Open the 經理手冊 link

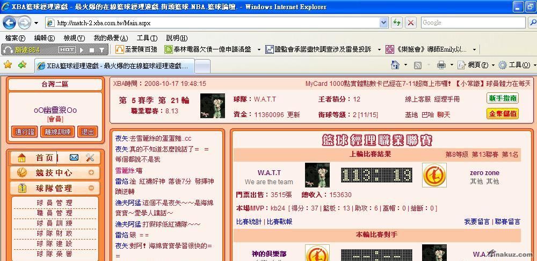click(x=447, y=99)
